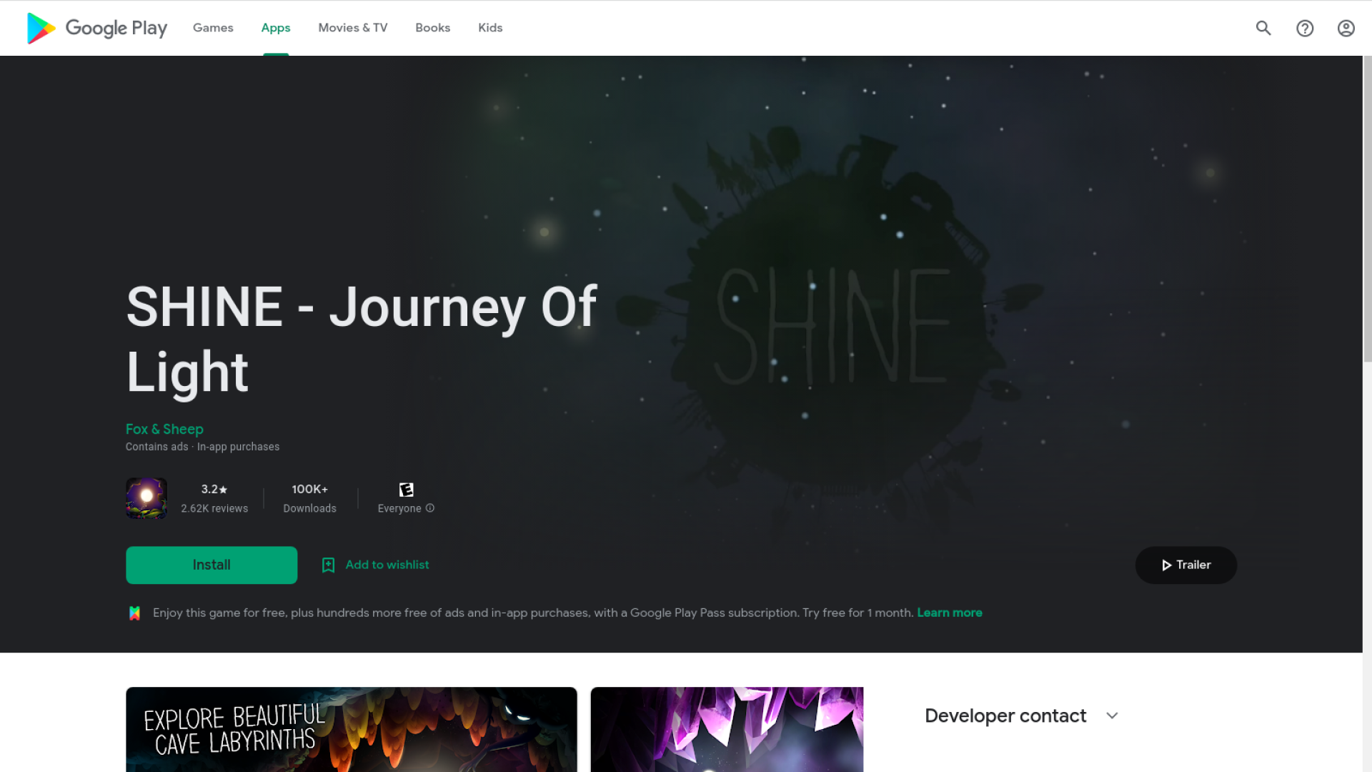Open the account profile icon
Image resolution: width=1372 pixels, height=772 pixels.
click(1346, 28)
